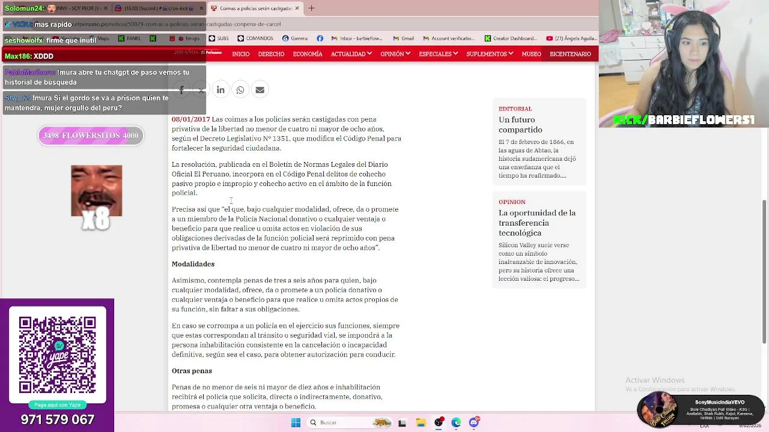Click the browser address bar URL

pyautogui.click(x=177, y=24)
